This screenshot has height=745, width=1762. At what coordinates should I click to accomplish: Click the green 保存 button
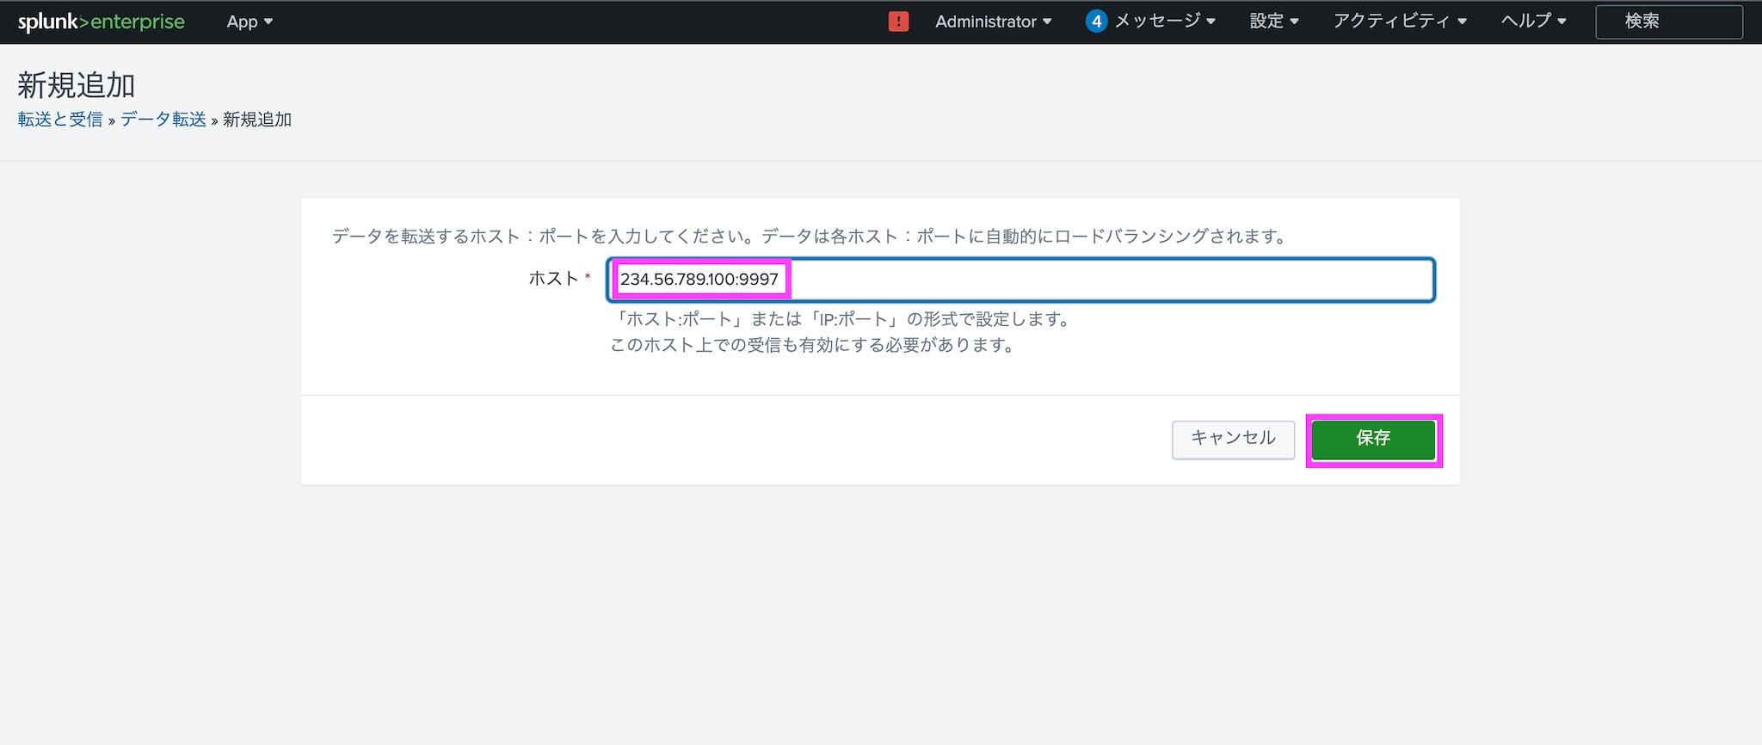point(1373,440)
